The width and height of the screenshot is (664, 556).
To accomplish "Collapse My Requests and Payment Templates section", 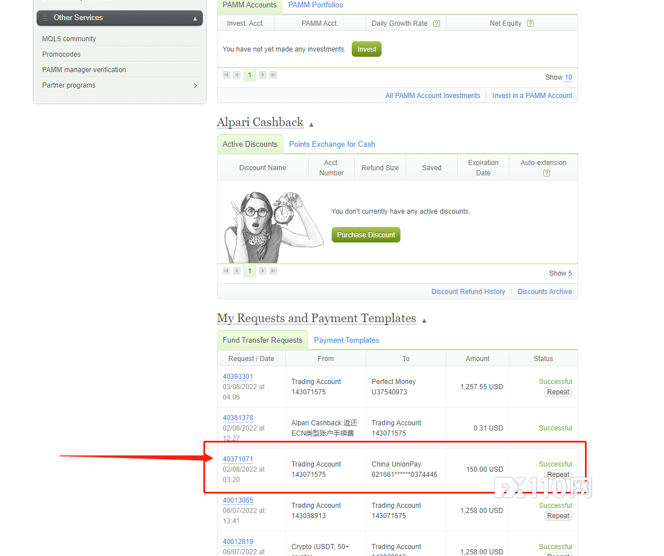I will [424, 321].
